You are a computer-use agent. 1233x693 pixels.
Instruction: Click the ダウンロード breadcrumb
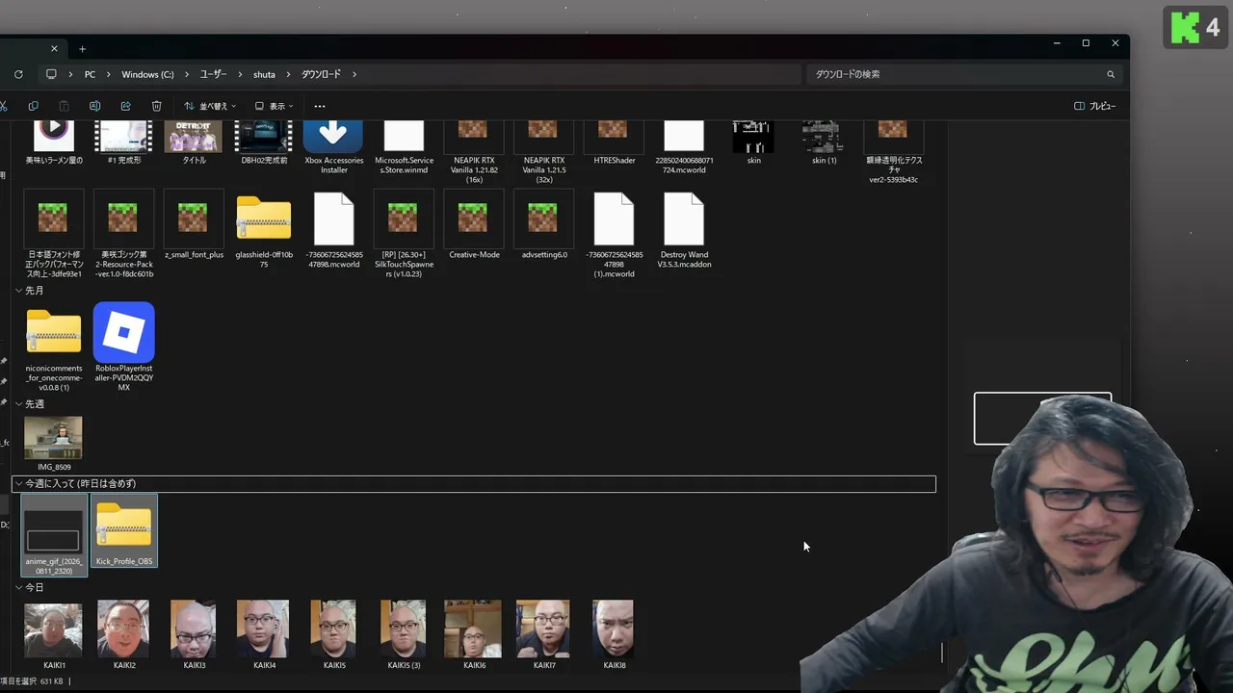321,74
